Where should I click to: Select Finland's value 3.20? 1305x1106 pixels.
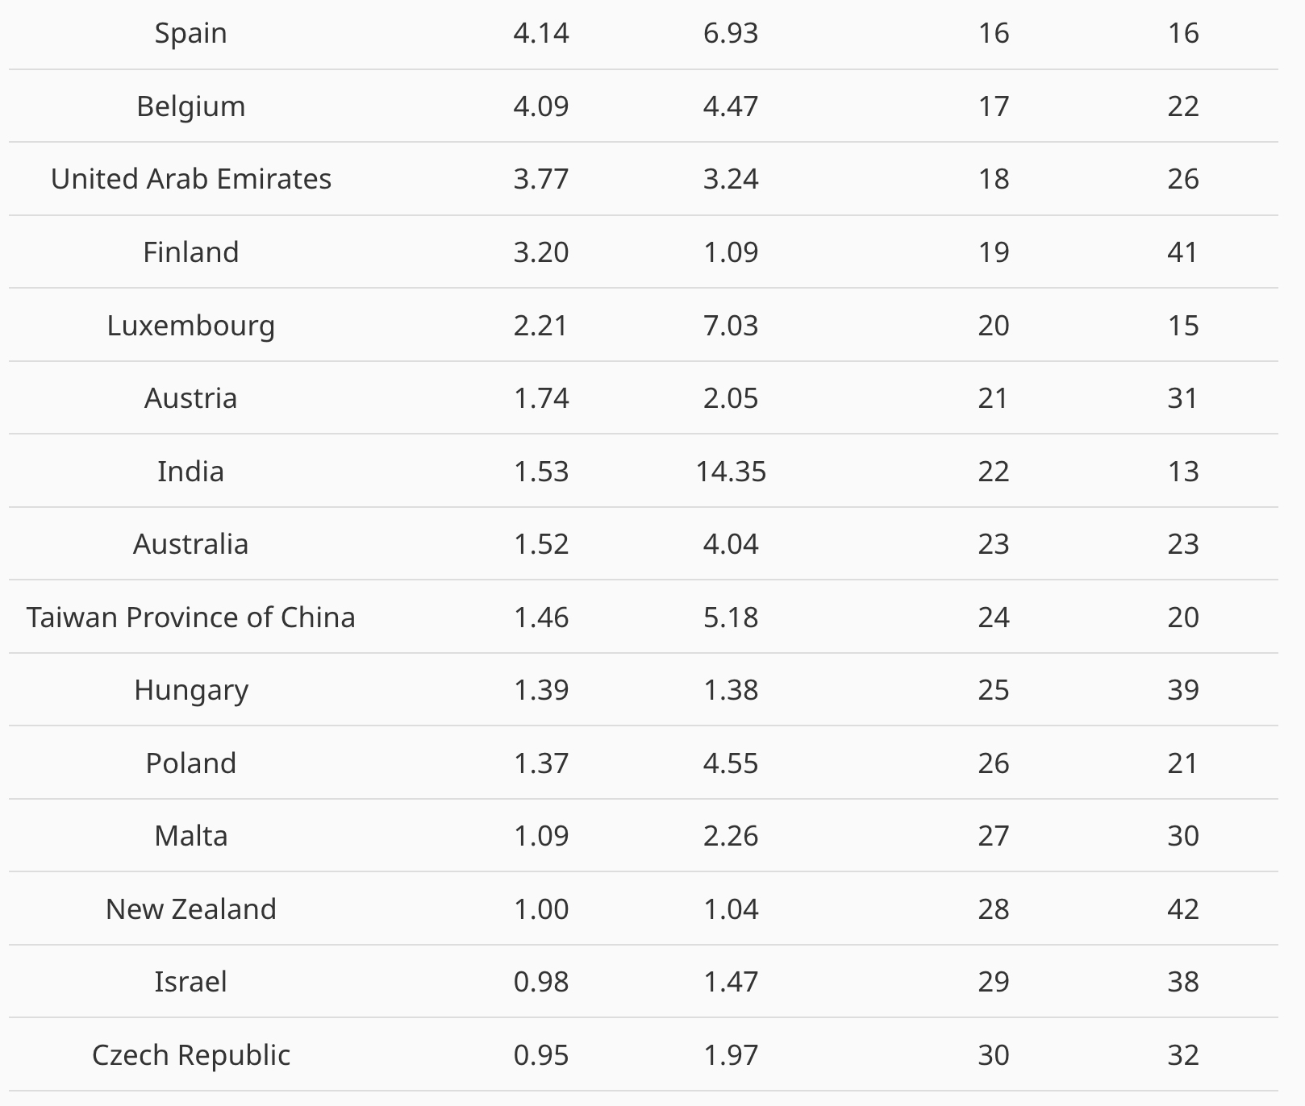541,252
